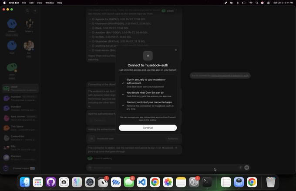Open the Disk Space conversation
The height and width of the screenshot is (191, 296).
coord(20,128)
